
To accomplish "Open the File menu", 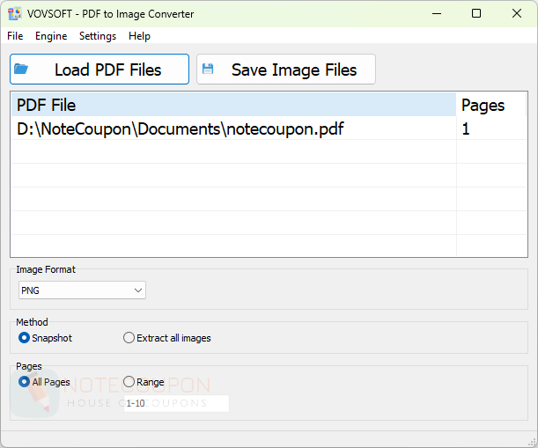I will [x=15, y=36].
